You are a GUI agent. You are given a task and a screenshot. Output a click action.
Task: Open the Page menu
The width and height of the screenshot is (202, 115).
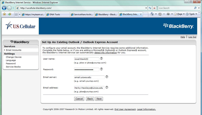179,14
